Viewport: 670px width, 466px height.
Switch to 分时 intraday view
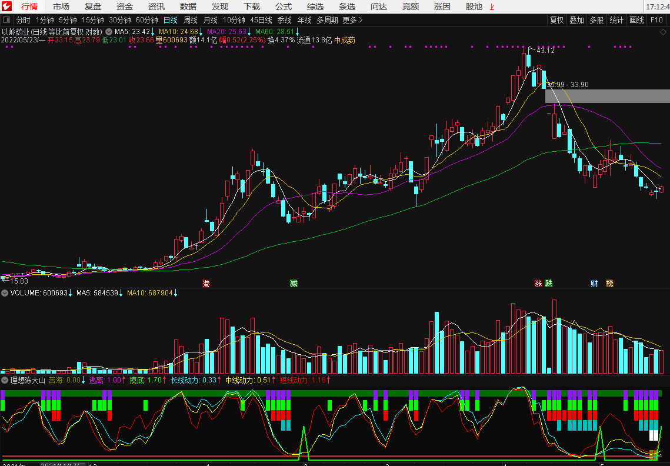[x=24, y=20]
